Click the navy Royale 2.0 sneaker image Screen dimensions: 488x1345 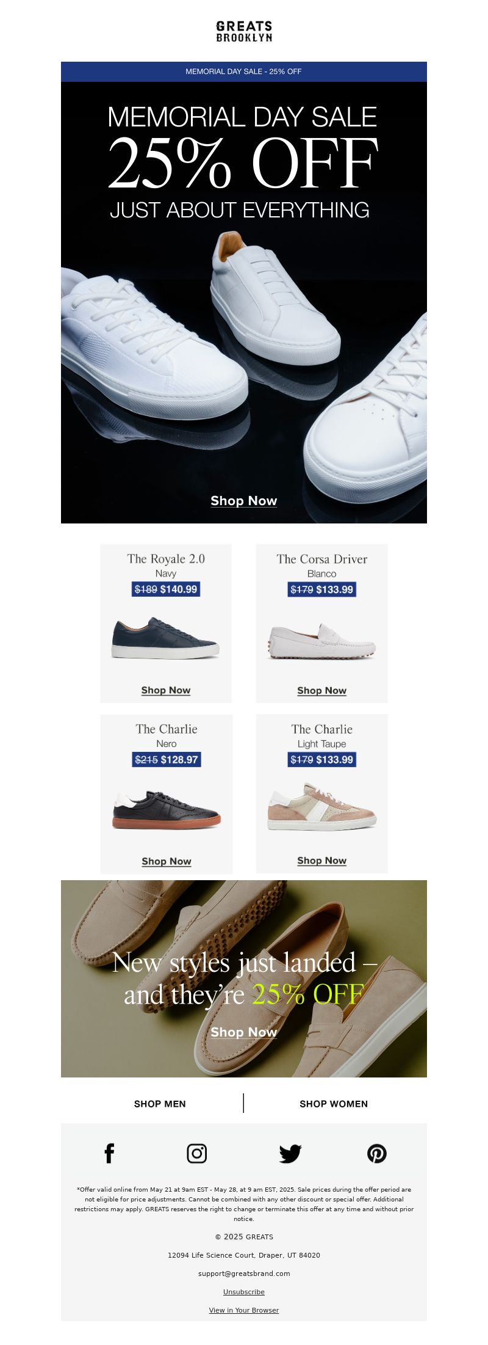(165, 638)
